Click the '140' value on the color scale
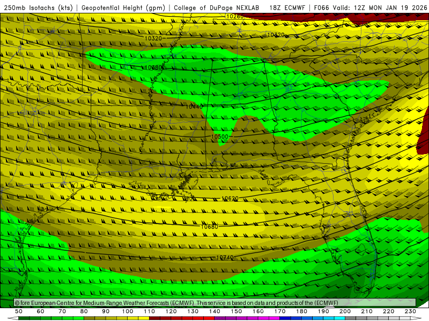The image size is (429, 321). tap(215, 311)
